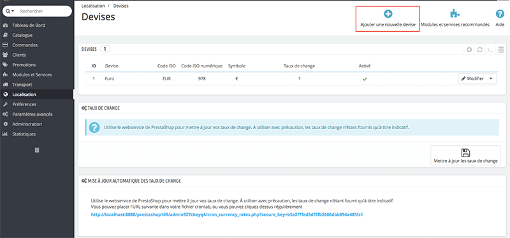Screen dimensions: 510x238
Task: Refresh the Devises list with refresh icon
Action: pos(479,50)
